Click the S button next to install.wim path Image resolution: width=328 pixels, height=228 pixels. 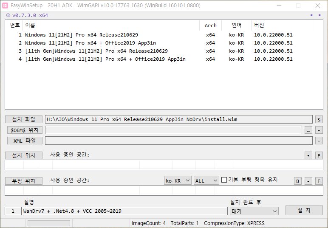pyautogui.click(x=319, y=120)
